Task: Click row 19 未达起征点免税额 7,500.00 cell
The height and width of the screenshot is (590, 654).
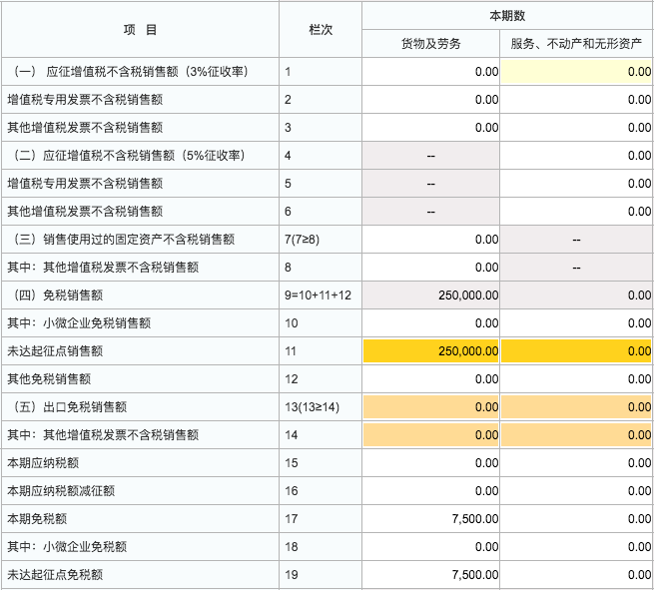Action: pyautogui.click(x=431, y=575)
